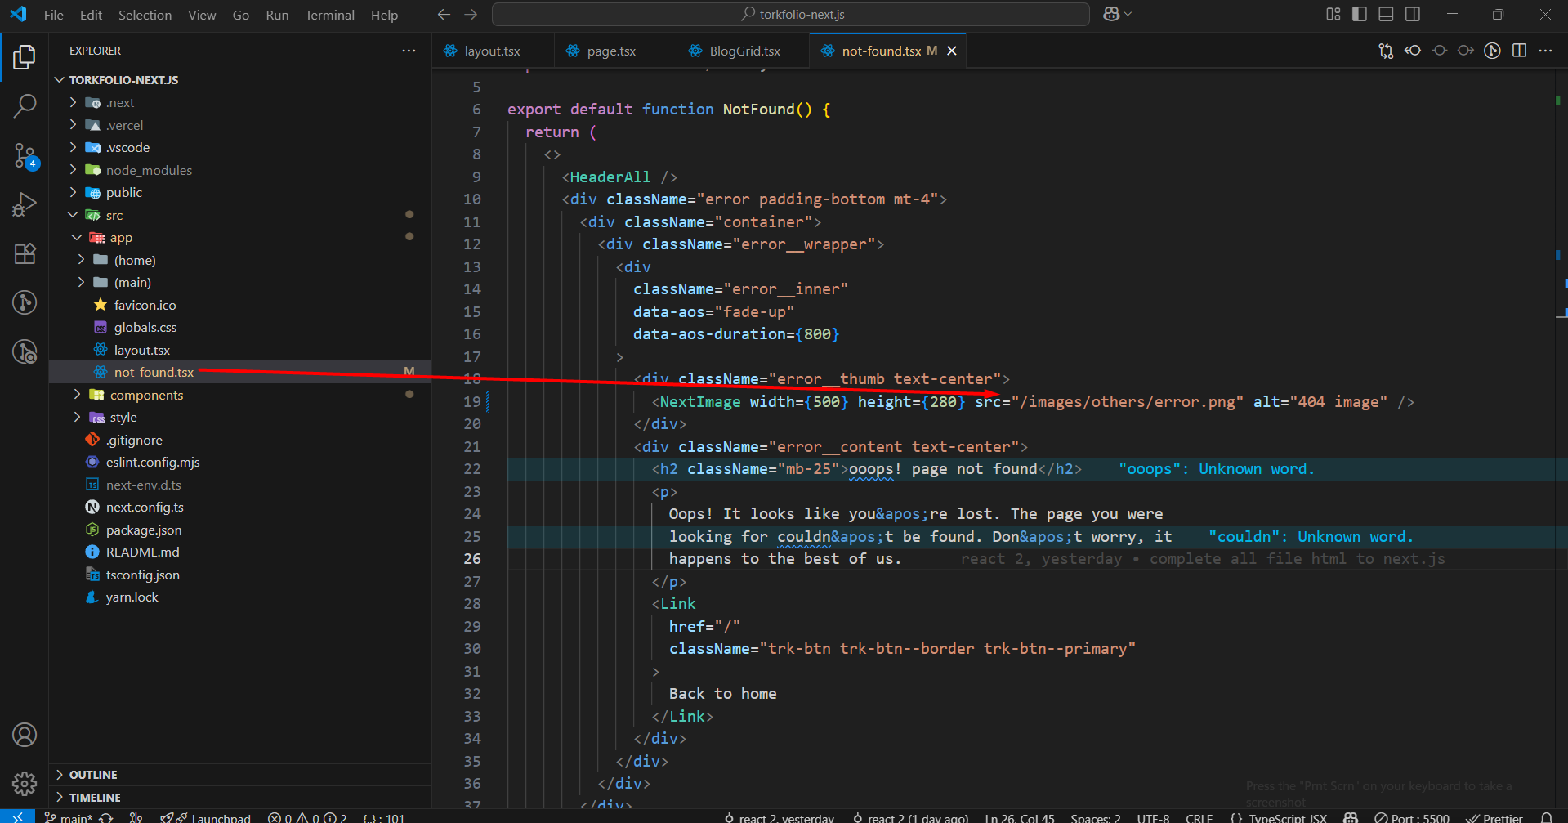Screen dimensions: 1568x823
Task: Click Ln 26, Col 45 cursor position
Action: 1019,817
